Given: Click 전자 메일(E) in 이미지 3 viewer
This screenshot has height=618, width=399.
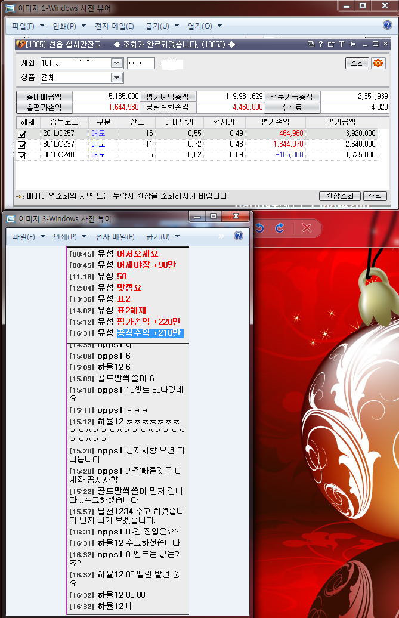Looking at the screenshot, I should tap(115, 236).
